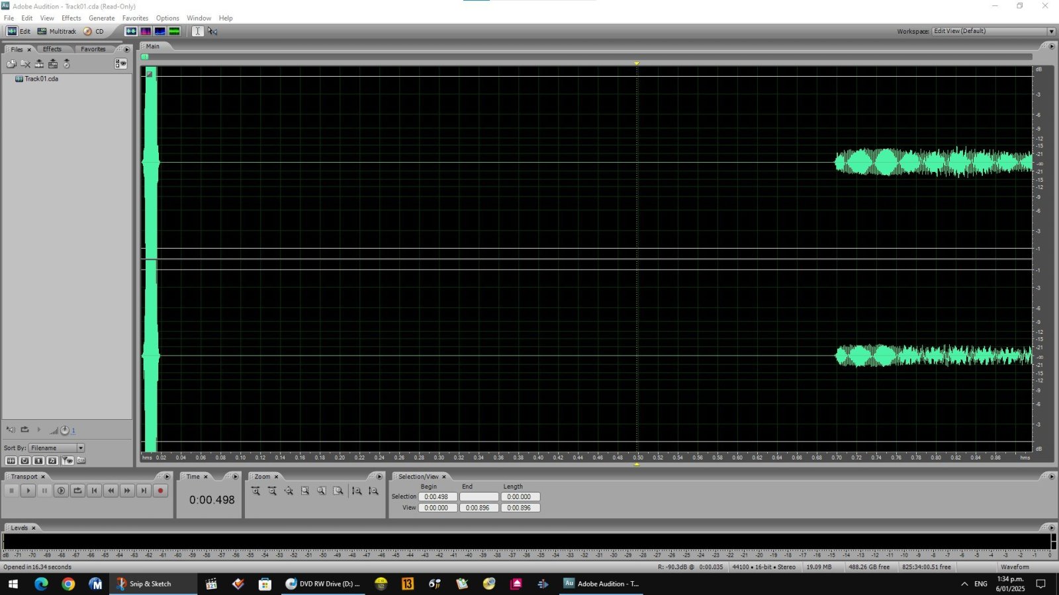Switch to Edit view
This screenshot has height=595, width=1059.
click(19, 31)
